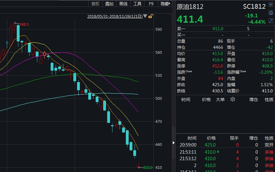Screen dimensions: 275x172
Task: Open the 复权 toolbar item
Action: click(95, 4)
